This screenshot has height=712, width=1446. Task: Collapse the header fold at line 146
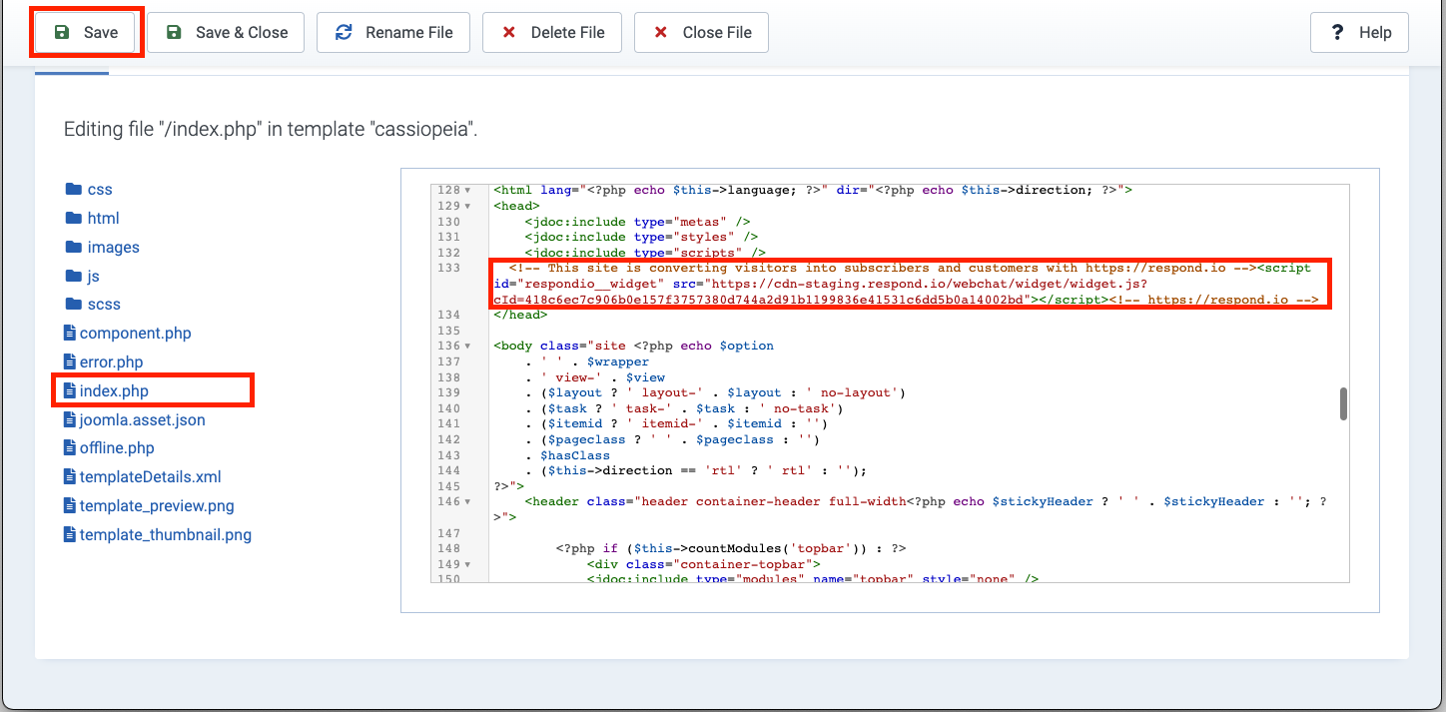[x=468, y=502]
